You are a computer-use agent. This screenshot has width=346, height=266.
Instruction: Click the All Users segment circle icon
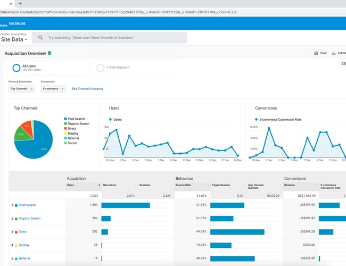[17, 68]
